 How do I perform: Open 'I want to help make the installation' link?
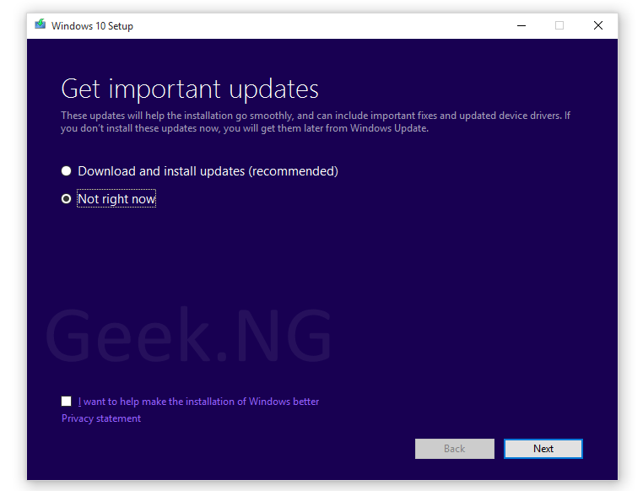pos(198,402)
